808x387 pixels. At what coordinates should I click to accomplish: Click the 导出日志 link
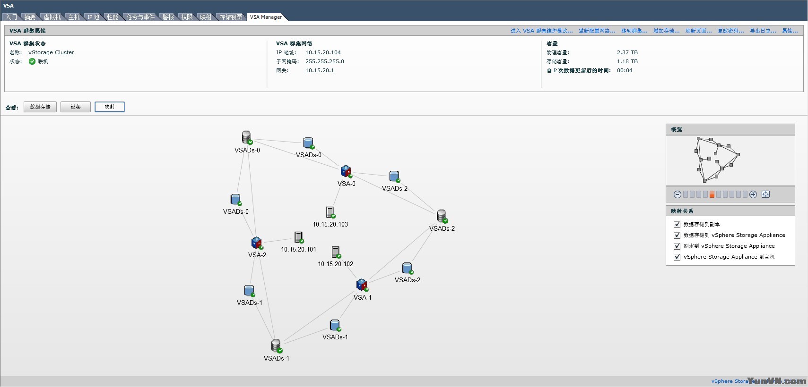[763, 31]
